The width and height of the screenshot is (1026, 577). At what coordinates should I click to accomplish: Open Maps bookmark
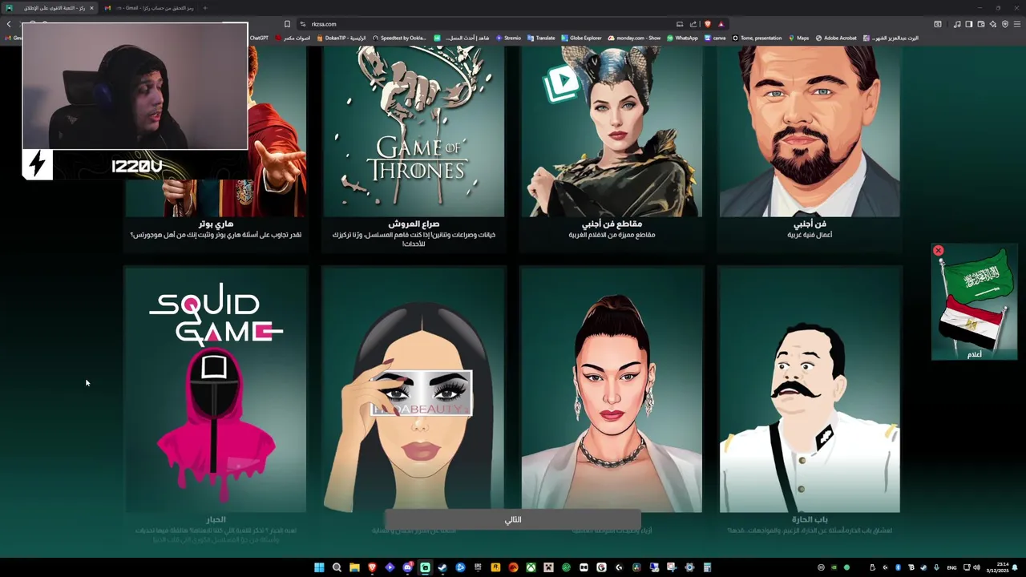798,38
